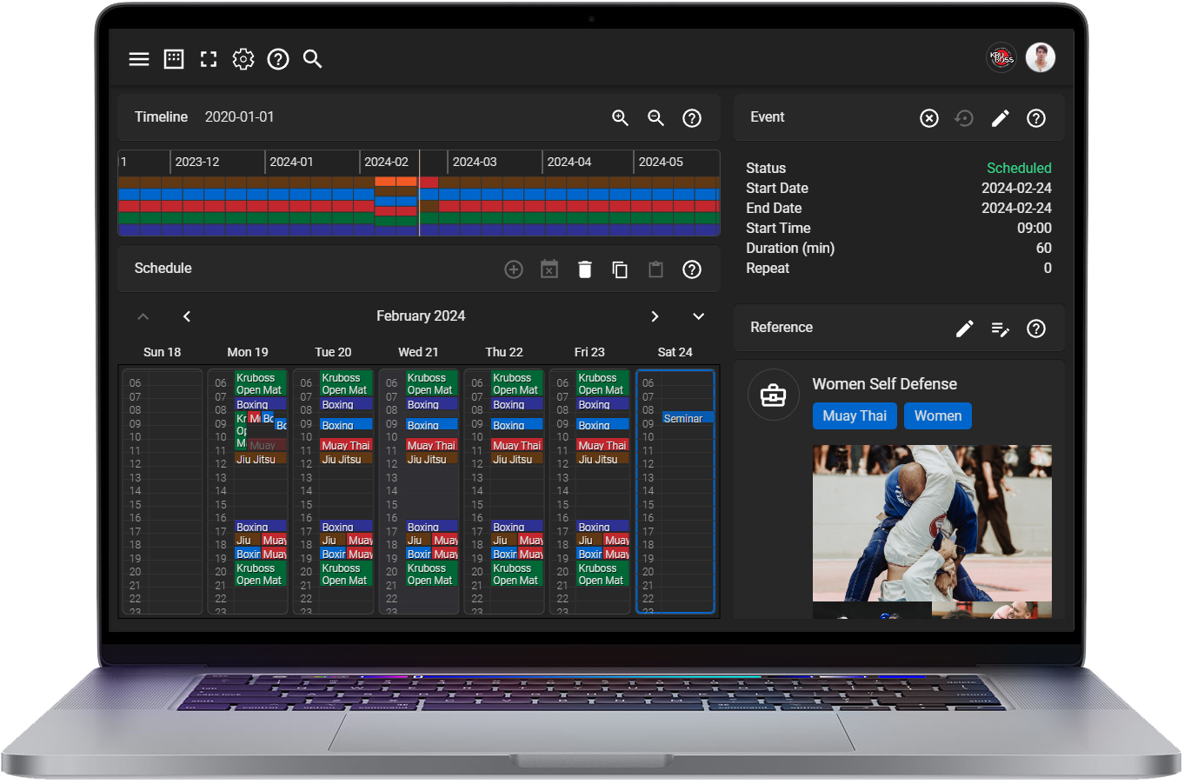
Task: Select the Seminar event on Saturday
Action: pos(688,418)
